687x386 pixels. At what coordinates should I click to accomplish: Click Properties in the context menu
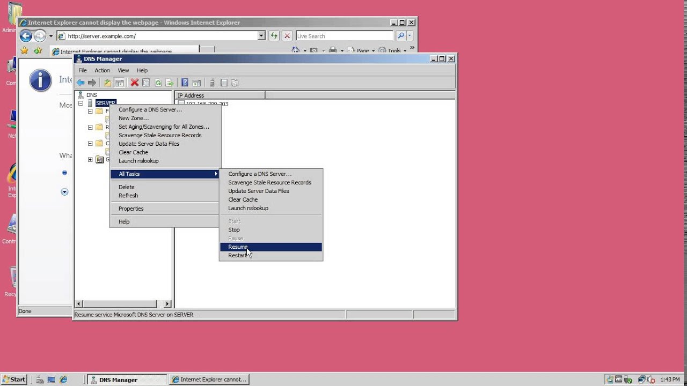(165, 209)
